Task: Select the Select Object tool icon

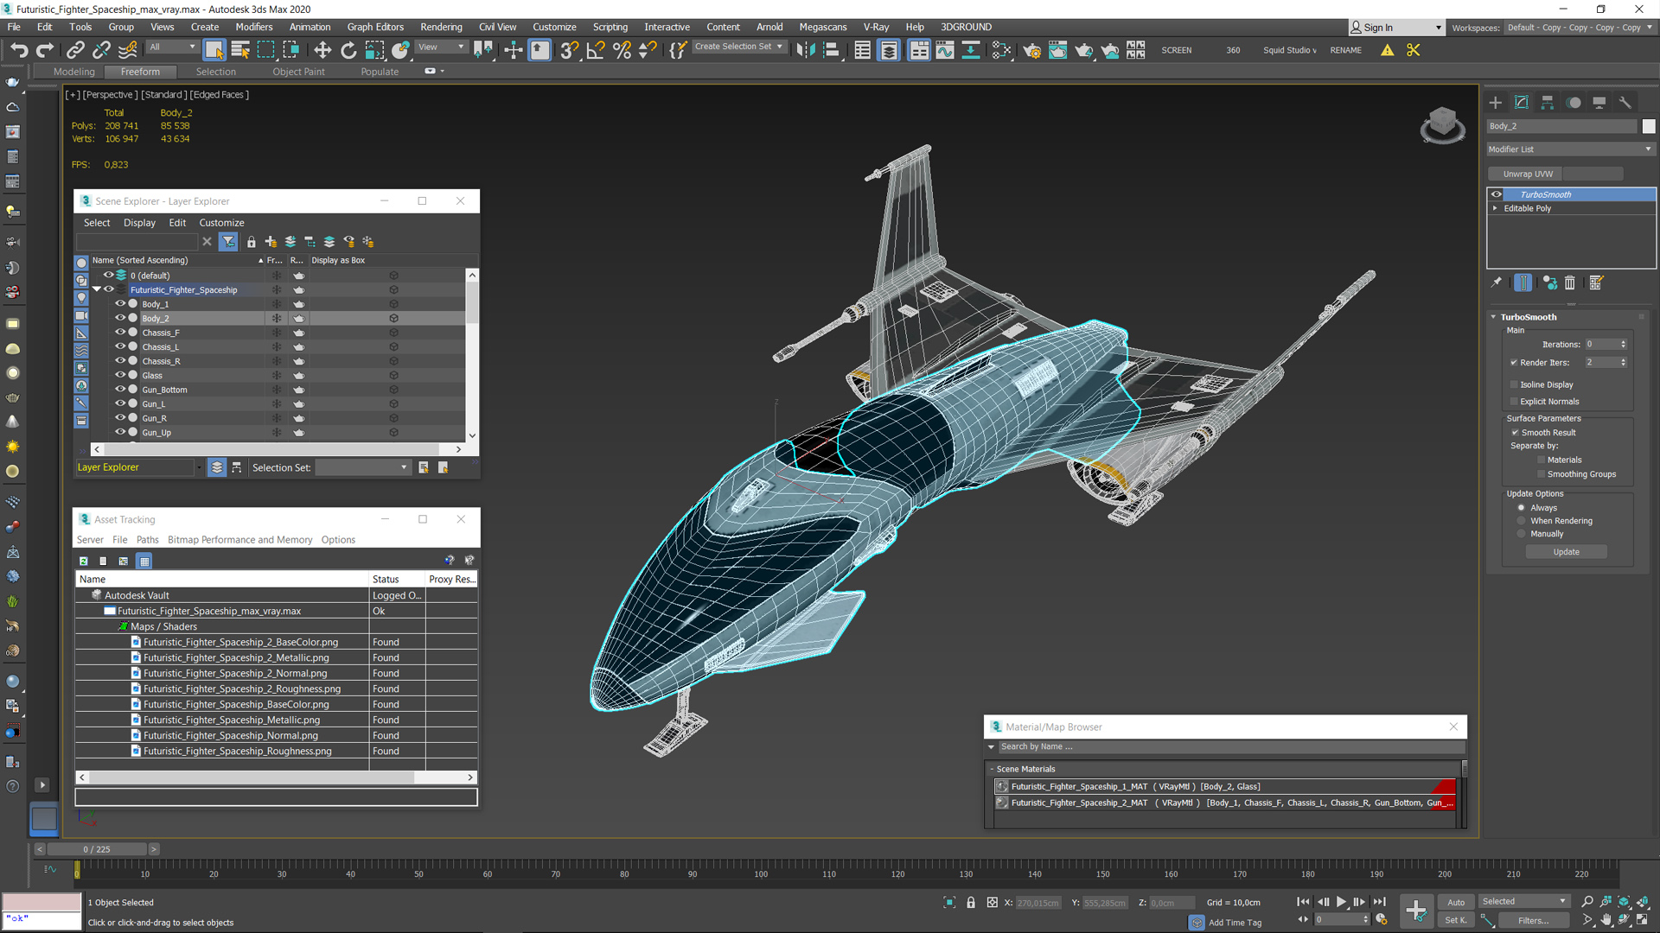Action: [215, 49]
